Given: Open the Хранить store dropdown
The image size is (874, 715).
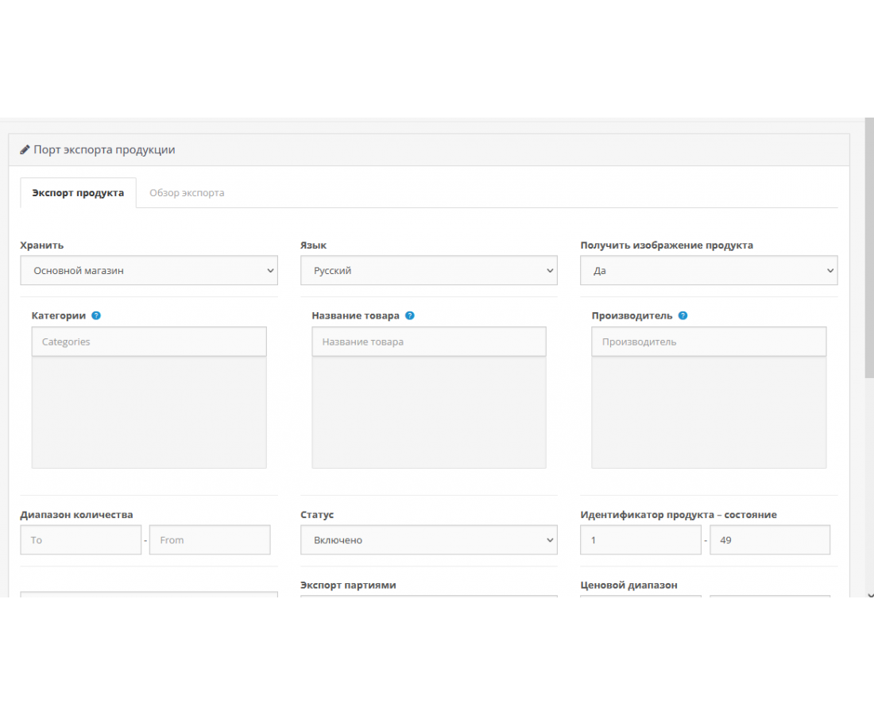Looking at the screenshot, I should pos(149,271).
